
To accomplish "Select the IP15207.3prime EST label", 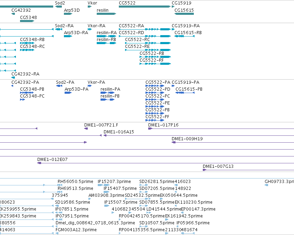I will click(x=114, y=182).
